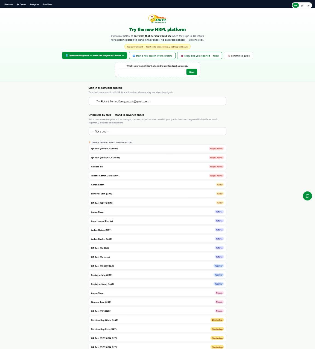The image size is (315, 349).
Task: Switch language to Traditional Chinese 繁
Action: coord(302,5)
